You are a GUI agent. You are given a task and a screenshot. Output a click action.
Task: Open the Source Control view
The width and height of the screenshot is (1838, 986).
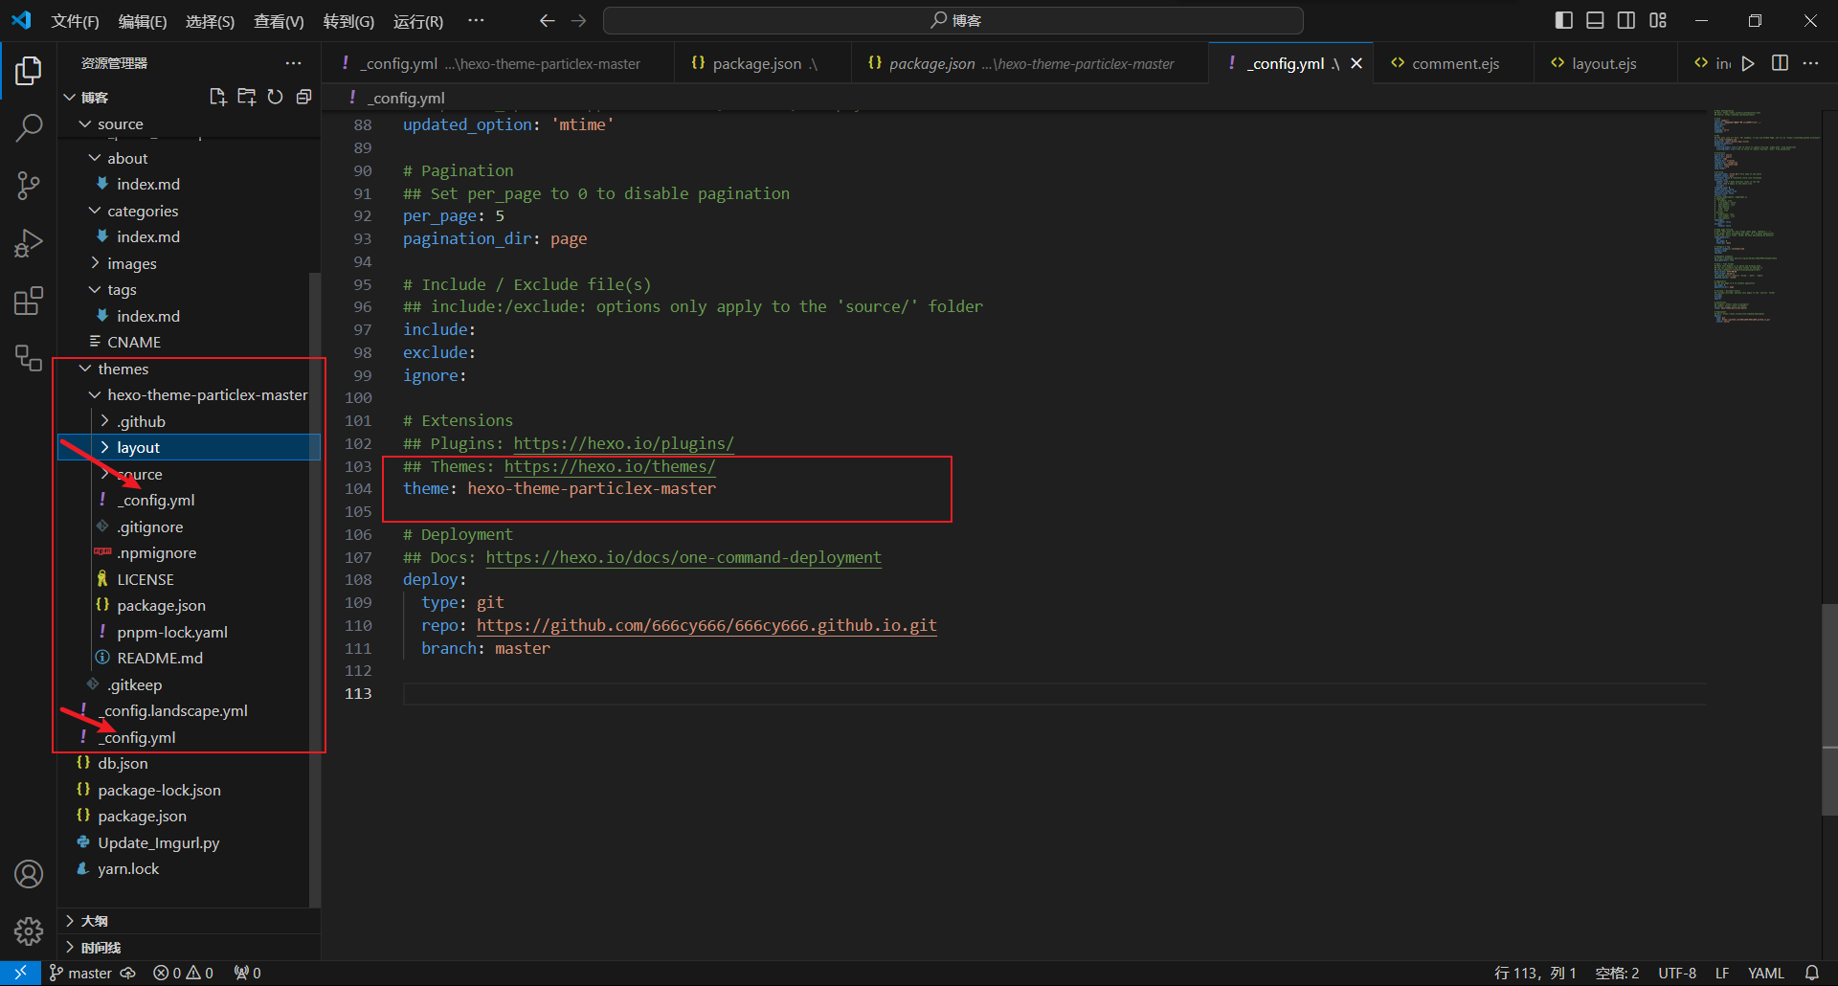(x=29, y=185)
